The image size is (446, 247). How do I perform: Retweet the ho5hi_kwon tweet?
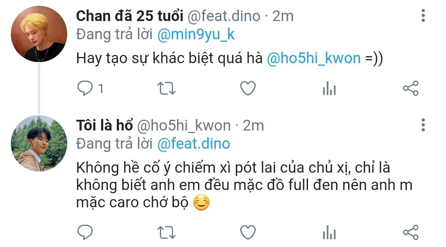click(x=166, y=233)
